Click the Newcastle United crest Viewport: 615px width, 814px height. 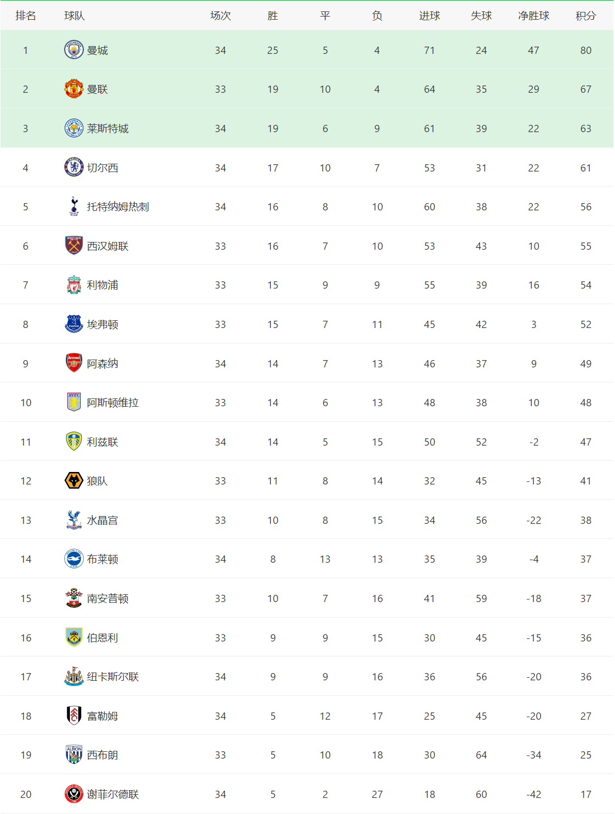tap(74, 676)
